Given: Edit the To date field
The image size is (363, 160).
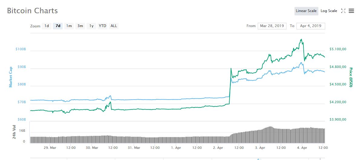Looking at the screenshot, I should coord(311,26).
